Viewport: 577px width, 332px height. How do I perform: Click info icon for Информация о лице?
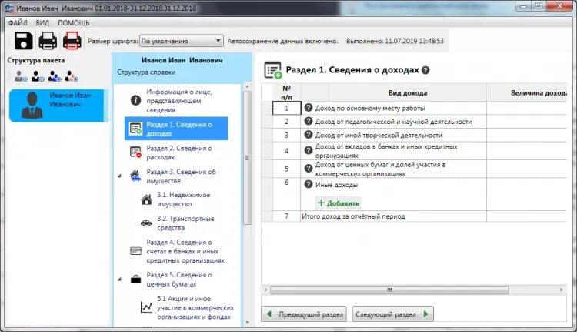135,100
